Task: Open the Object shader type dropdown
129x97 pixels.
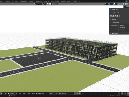Action: 12,93
